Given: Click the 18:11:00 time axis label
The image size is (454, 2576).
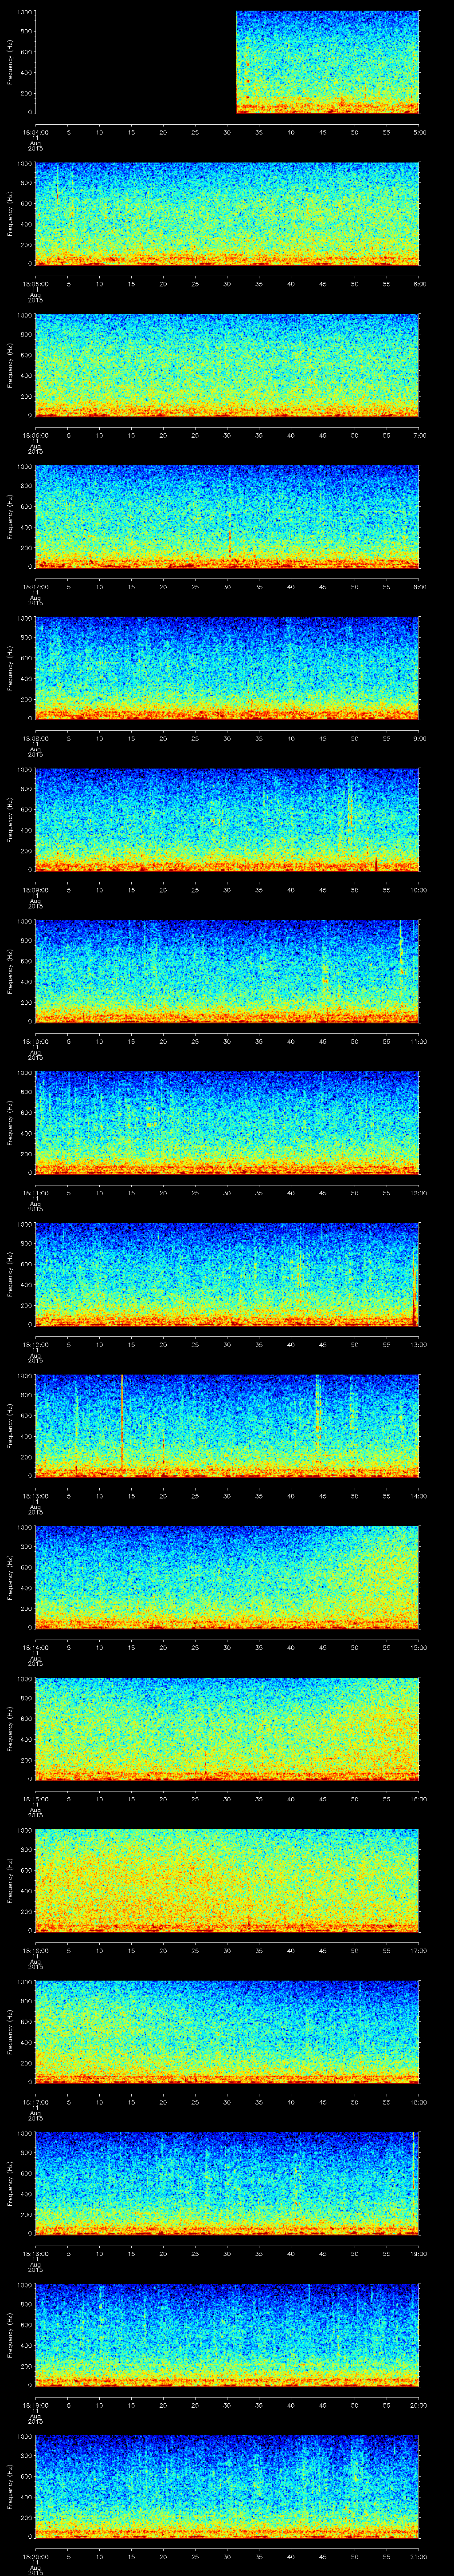Looking at the screenshot, I should pos(35,1193).
